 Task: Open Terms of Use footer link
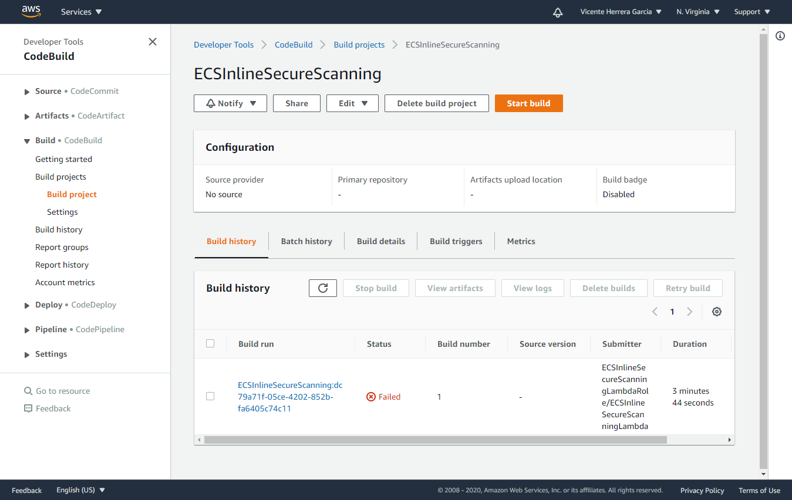pos(759,491)
